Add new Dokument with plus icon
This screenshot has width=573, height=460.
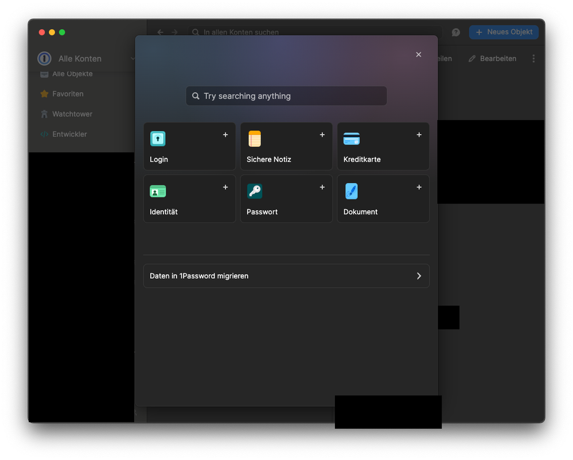tap(419, 187)
